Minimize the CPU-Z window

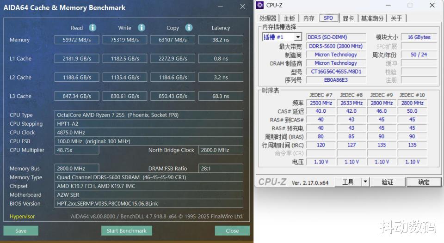tap(388, 5)
